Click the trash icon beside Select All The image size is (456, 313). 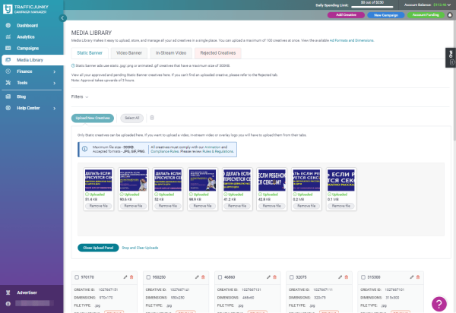[151, 118]
